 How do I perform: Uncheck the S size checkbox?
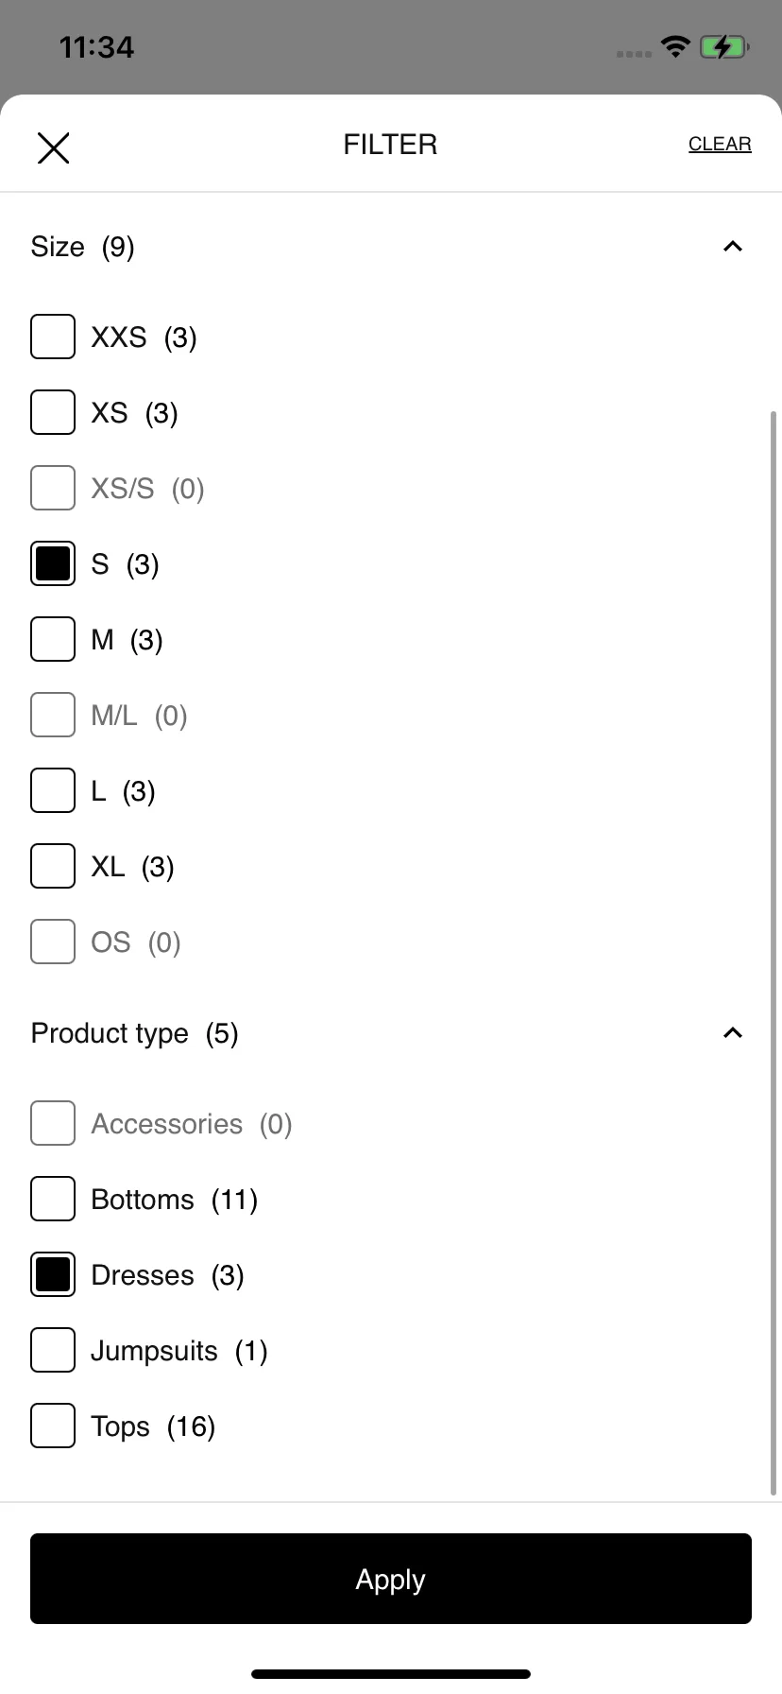53,563
